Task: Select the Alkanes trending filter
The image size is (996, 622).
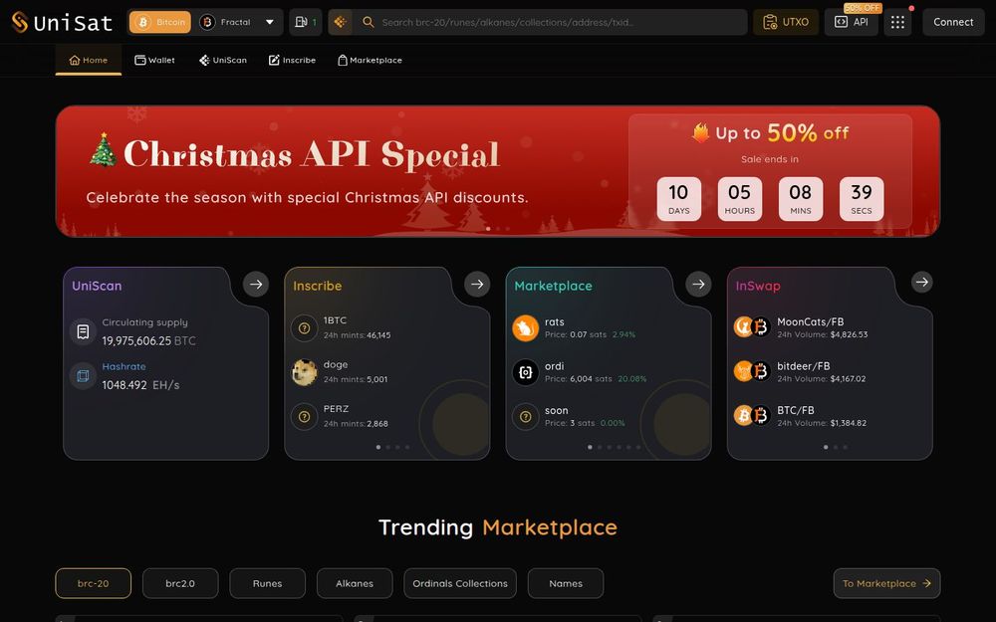Action: tap(355, 583)
